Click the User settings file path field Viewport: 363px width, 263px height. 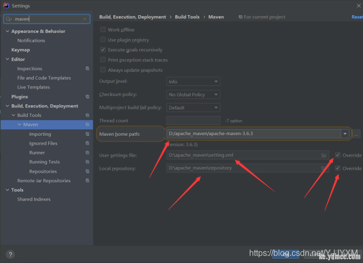pos(248,155)
